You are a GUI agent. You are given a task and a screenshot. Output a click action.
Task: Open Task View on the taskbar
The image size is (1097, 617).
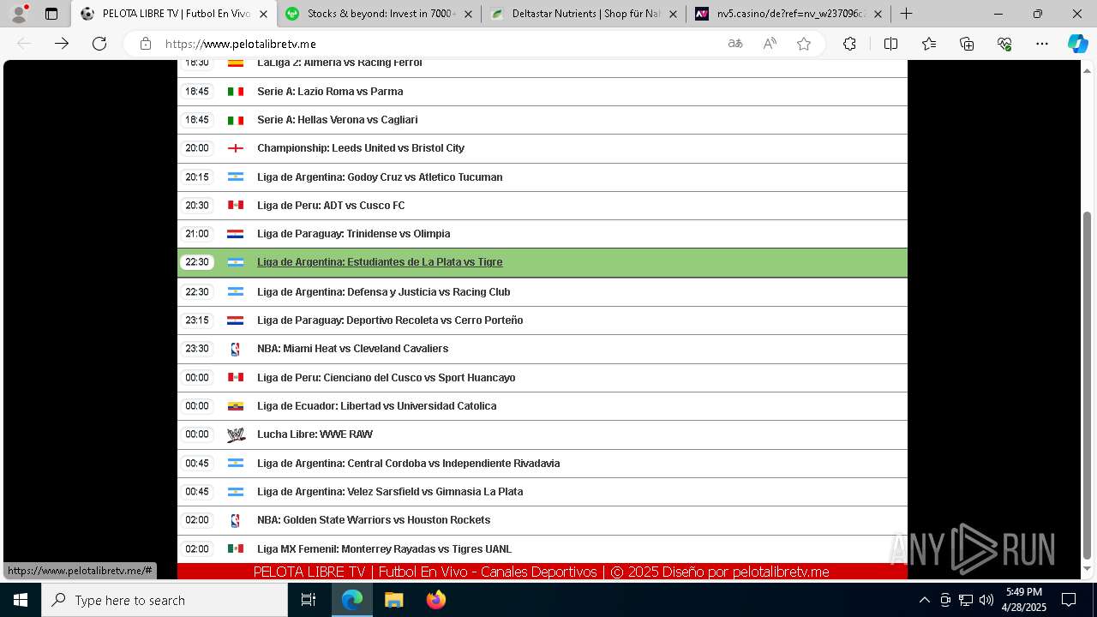(309, 600)
